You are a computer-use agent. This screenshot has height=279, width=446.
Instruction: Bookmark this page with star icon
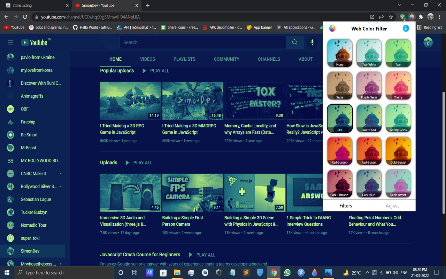coord(391,17)
